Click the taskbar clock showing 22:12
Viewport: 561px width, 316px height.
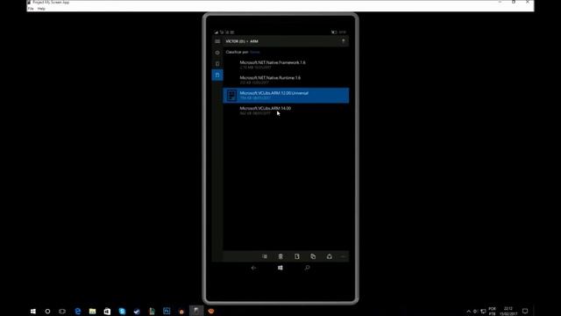508,311
